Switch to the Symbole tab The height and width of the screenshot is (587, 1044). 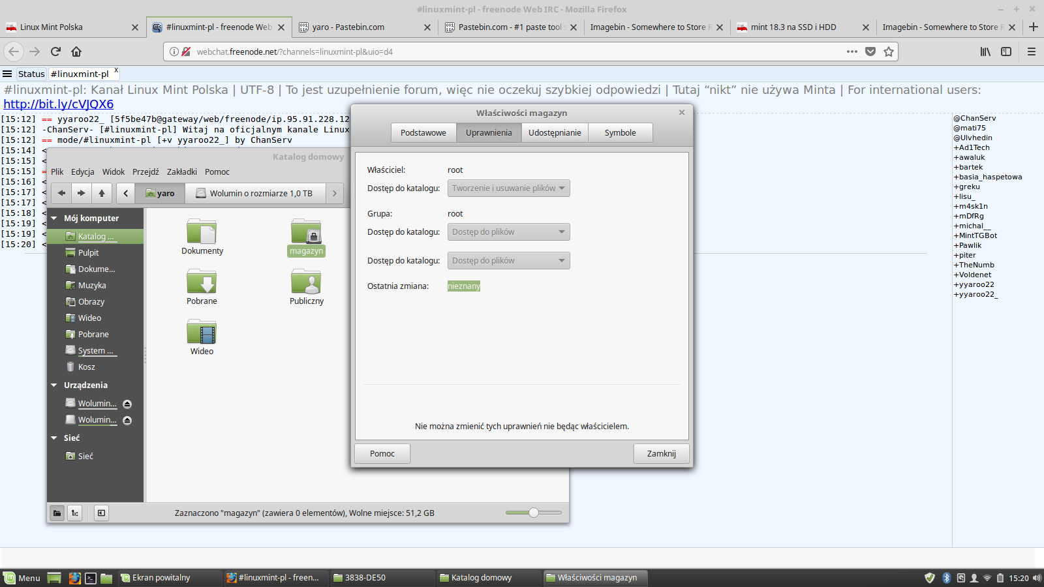click(620, 132)
